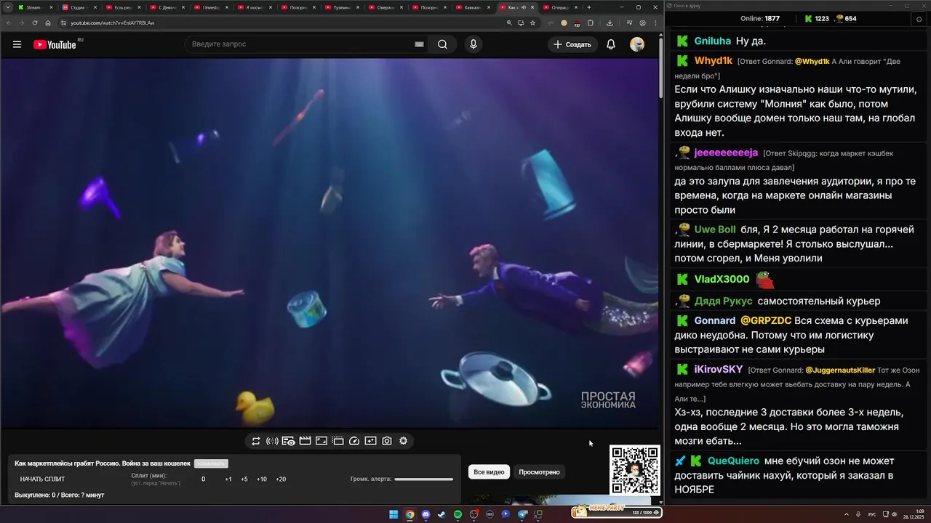
Task: Click username QueQuiero in chat
Action: 733,461
